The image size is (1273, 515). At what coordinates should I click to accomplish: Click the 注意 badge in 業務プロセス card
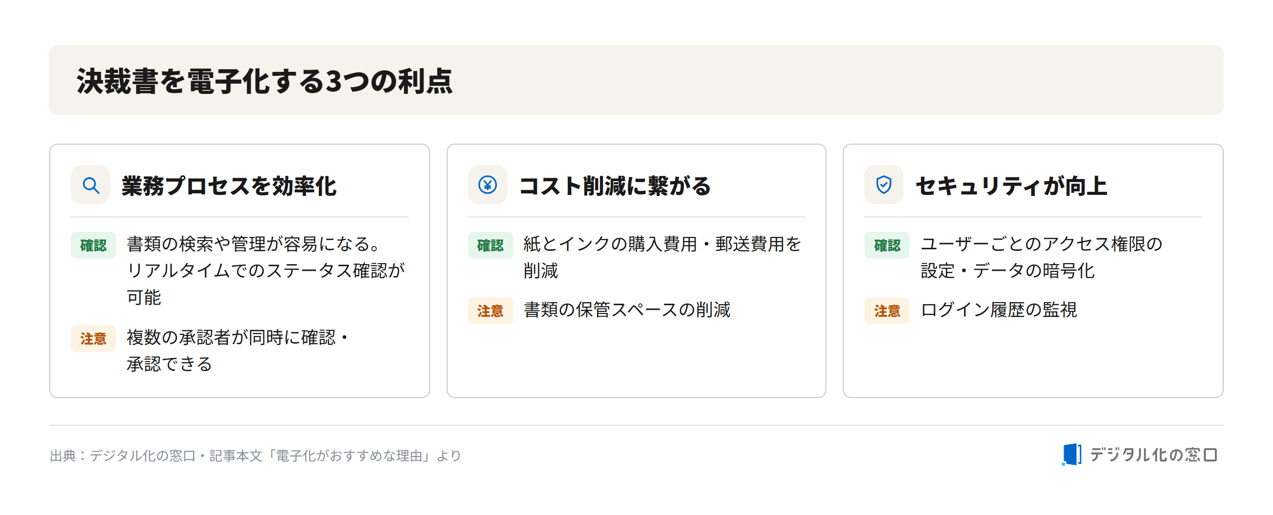point(93,339)
